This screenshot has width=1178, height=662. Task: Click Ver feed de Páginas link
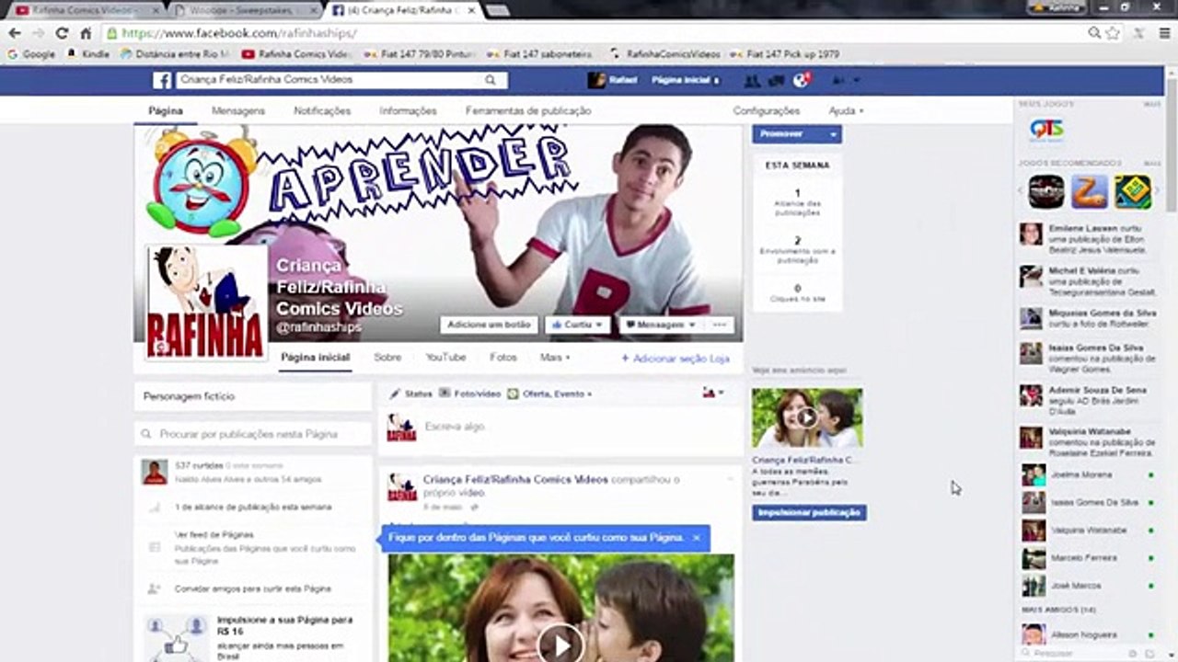tap(214, 534)
